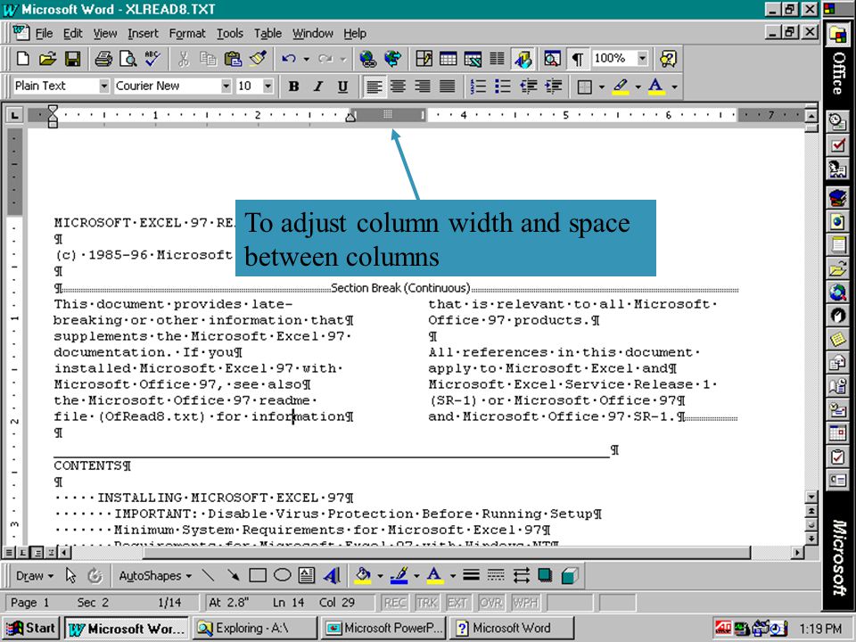Screen dimensions: 856x642
Task: Open Tables and Borders toolbar
Action: click(x=424, y=59)
